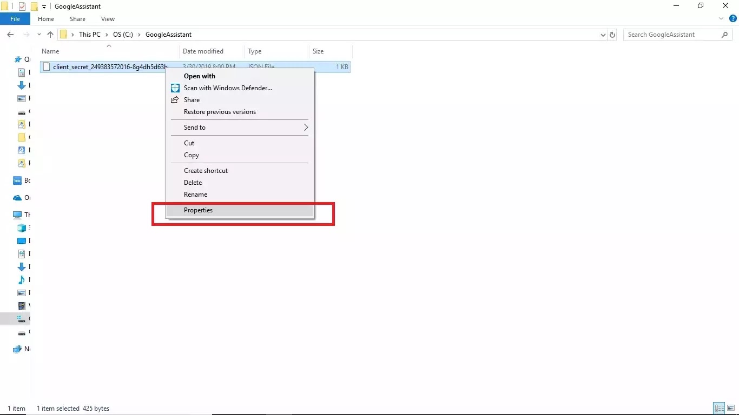Screen dimensions: 739x415
Task: Select This PC monitor icon in sidebar
Action: point(17,215)
